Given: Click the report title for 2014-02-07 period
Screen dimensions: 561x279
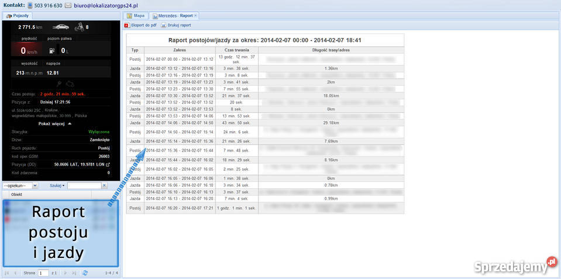Looking at the screenshot, I should click(x=265, y=40).
